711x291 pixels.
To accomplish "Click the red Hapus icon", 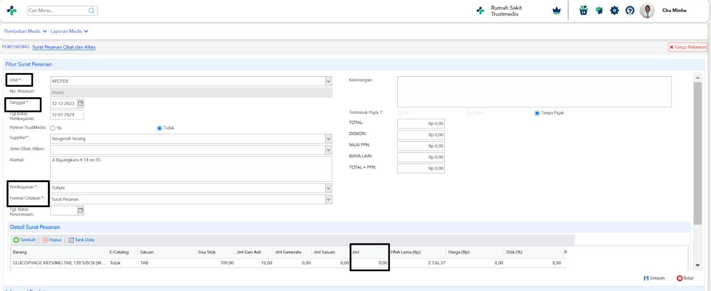I will click(x=45, y=240).
